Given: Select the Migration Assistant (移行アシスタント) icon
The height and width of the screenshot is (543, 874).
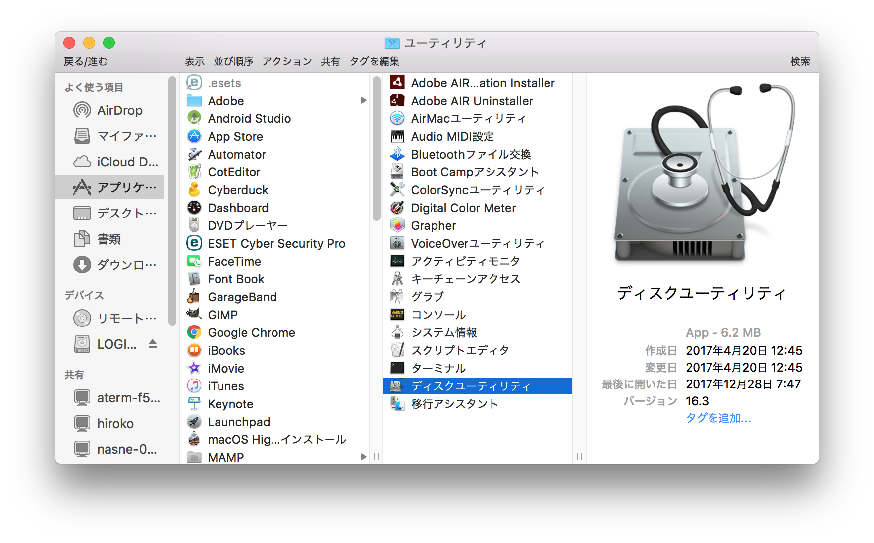Looking at the screenshot, I should click(397, 404).
